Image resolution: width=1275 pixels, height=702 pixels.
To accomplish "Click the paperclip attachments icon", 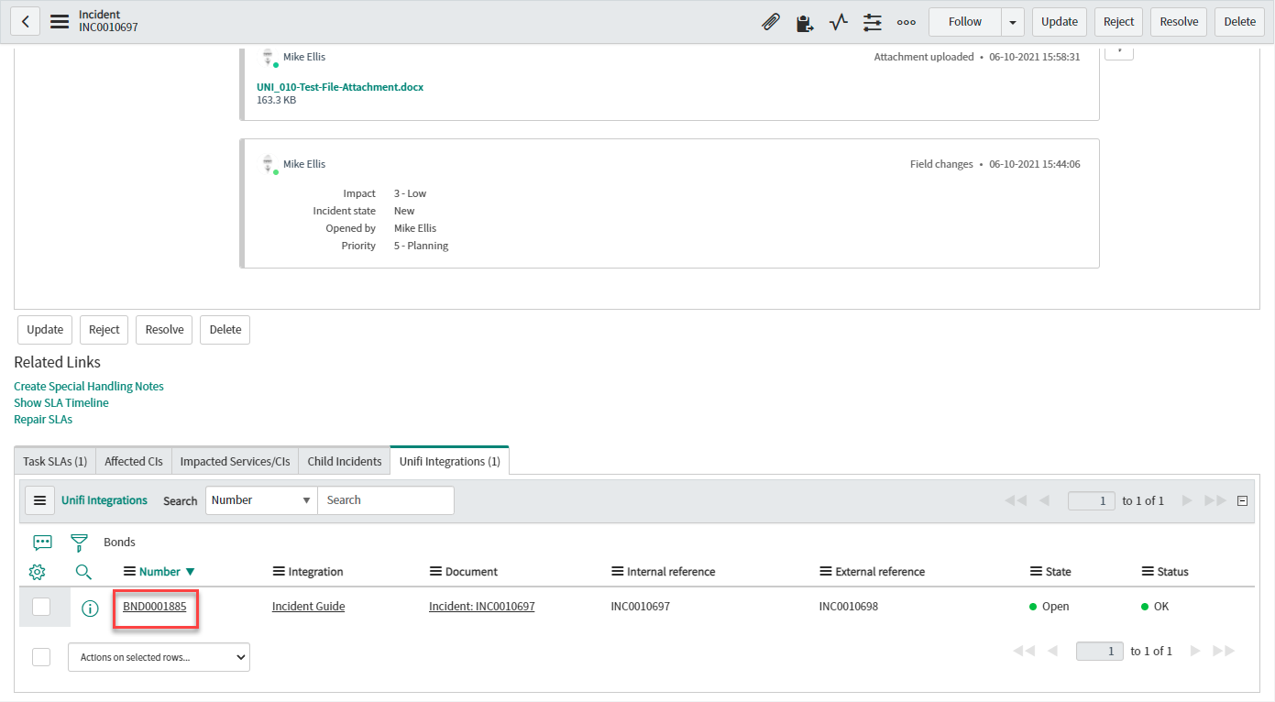I will pyautogui.click(x=771, y=22).
